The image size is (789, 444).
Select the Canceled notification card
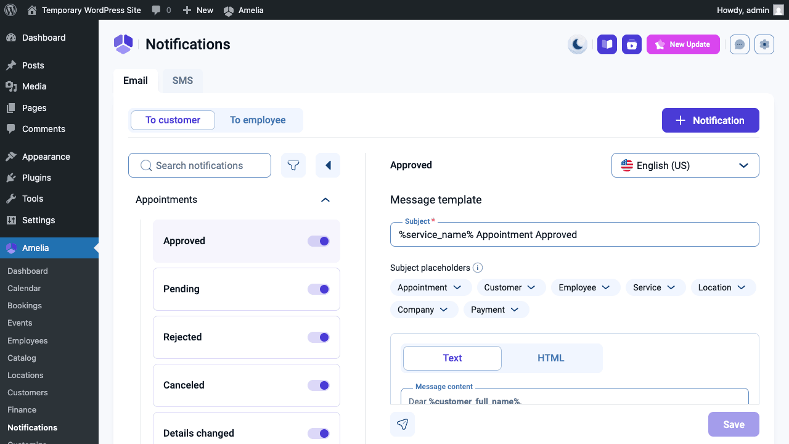[x=247, y=385]
